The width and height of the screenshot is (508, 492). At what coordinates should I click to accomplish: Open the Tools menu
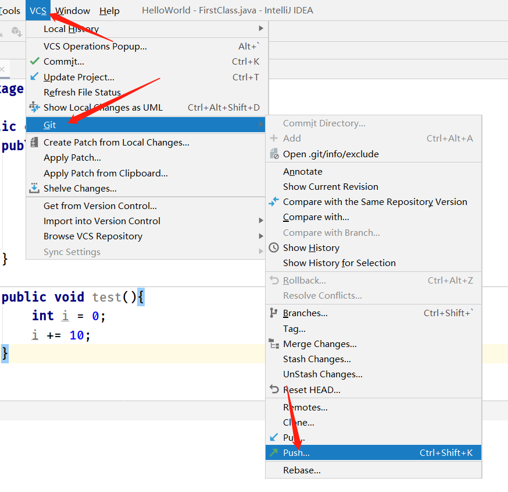(x=10, y=10)
